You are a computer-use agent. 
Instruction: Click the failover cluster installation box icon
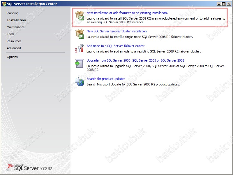80,34
